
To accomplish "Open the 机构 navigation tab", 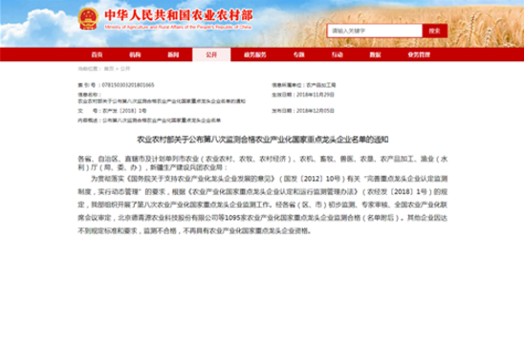I will tap(135, 55).
